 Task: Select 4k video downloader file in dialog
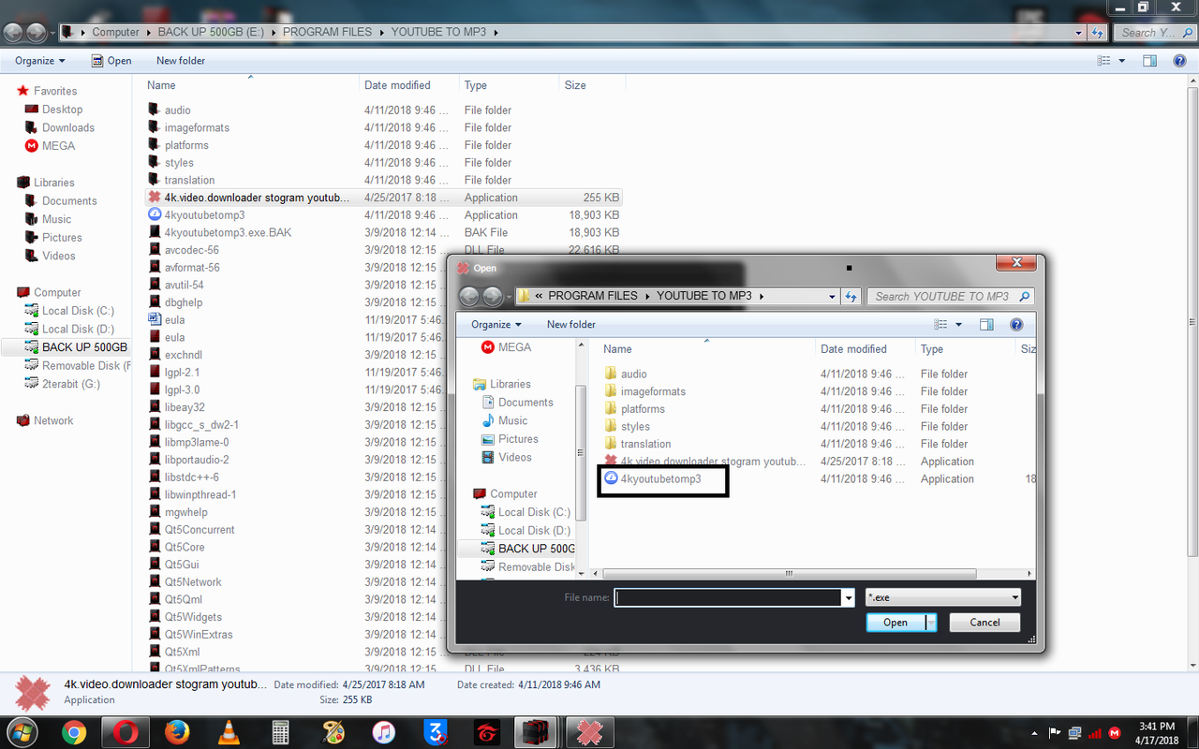[704, 462]
